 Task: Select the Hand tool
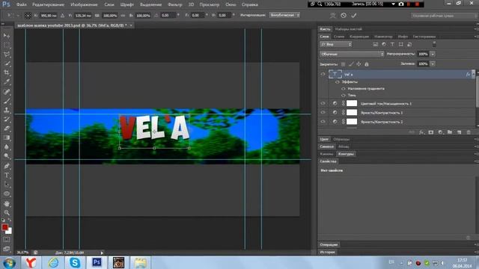click(x=7, y=203)
